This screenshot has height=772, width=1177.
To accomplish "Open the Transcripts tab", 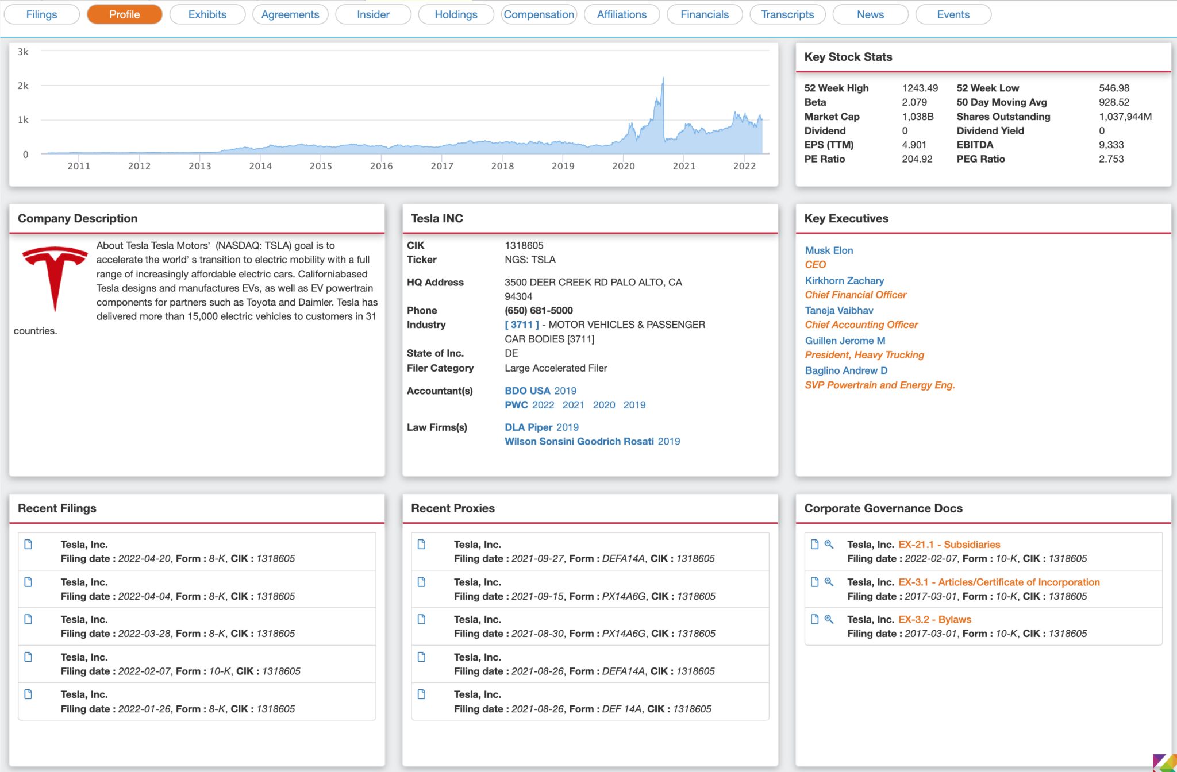I will (787, 14).
